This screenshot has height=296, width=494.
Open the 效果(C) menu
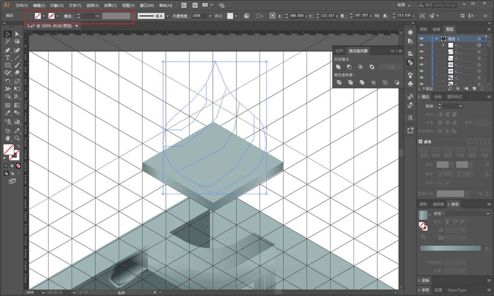click(x=111, y=5)
